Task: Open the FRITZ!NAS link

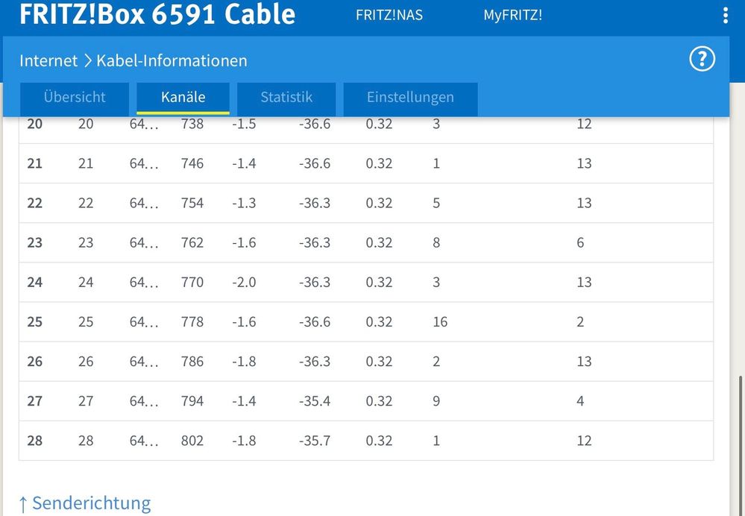Action: click(x=389, y=15)
